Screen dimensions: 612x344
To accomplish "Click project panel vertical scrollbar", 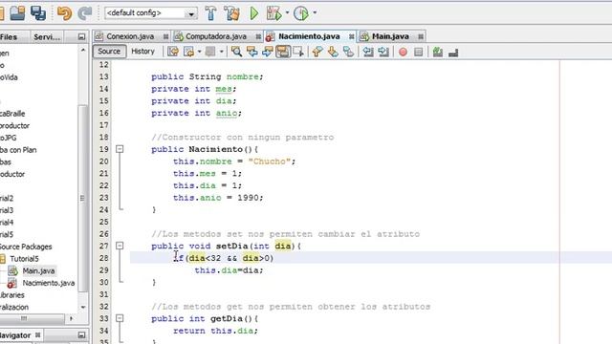I will [83, 199].
